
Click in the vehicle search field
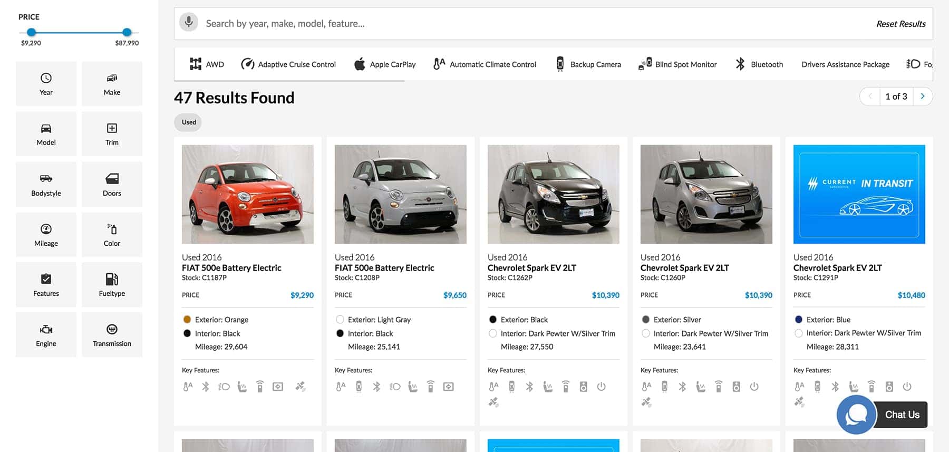coord(527,23)
